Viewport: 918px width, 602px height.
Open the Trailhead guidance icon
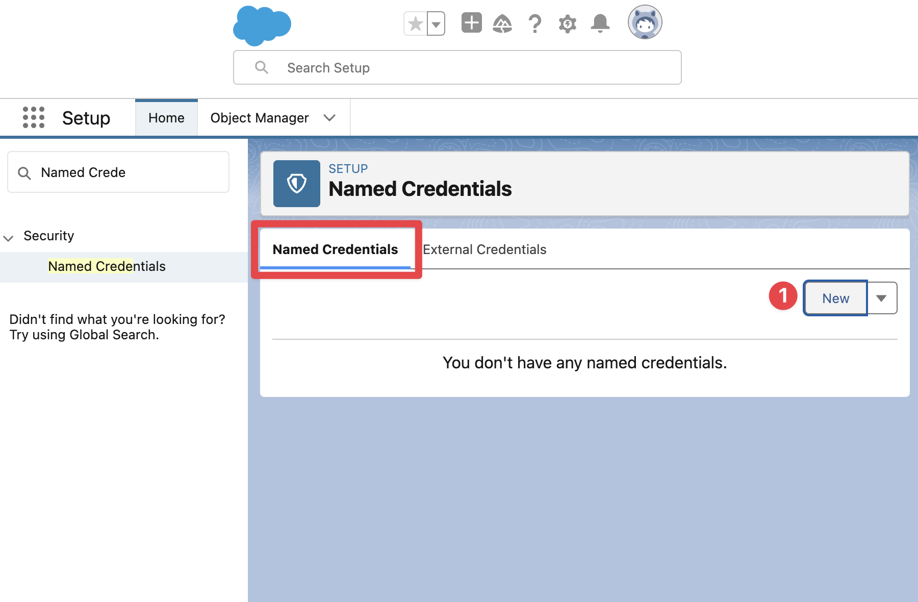(503, 23)
